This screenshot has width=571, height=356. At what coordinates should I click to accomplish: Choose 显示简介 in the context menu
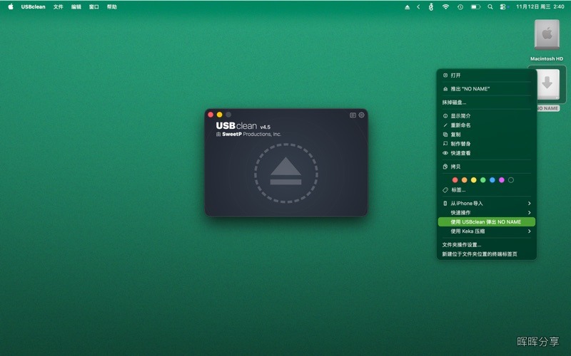pos(487,115)
